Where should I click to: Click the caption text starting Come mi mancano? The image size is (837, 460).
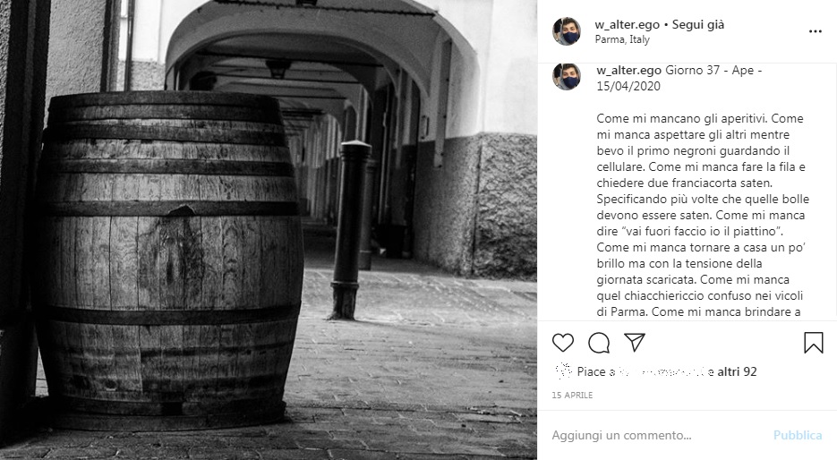click(703, 215)
